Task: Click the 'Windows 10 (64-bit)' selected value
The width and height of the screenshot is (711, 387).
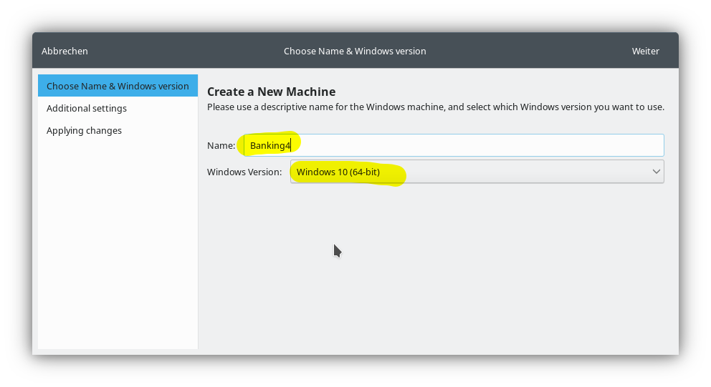Action: (x=338, y=172)
